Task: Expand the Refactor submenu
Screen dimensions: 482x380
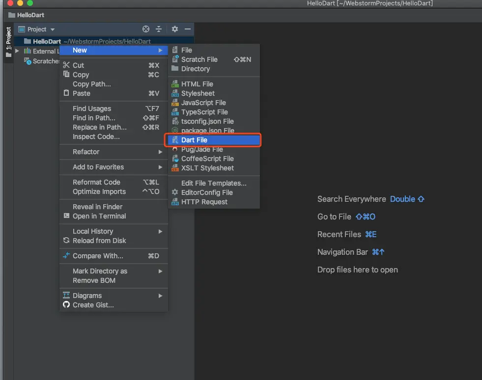Action: point(113,152)
